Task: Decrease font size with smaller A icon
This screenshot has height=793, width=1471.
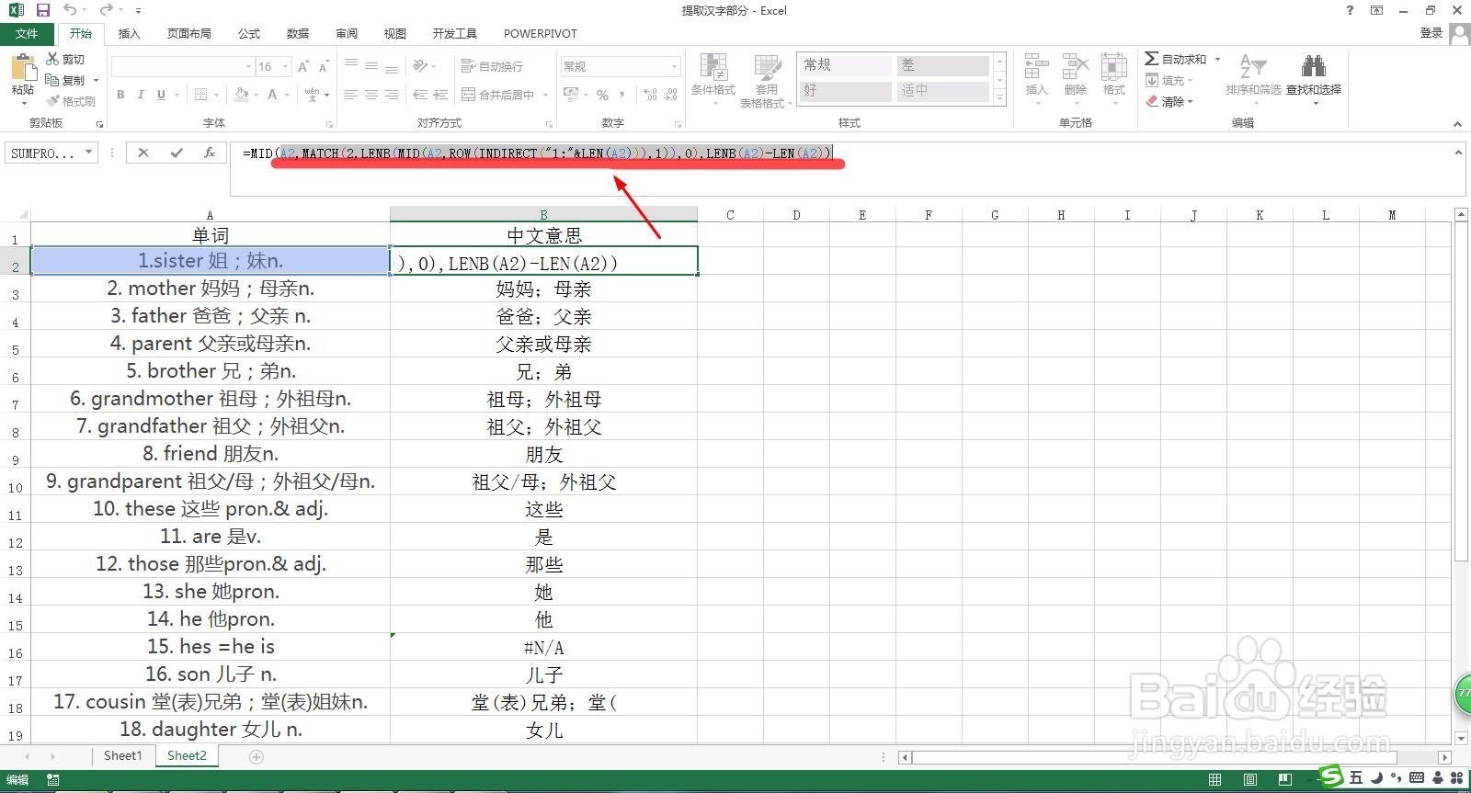Action: click(x=324, y=66)
